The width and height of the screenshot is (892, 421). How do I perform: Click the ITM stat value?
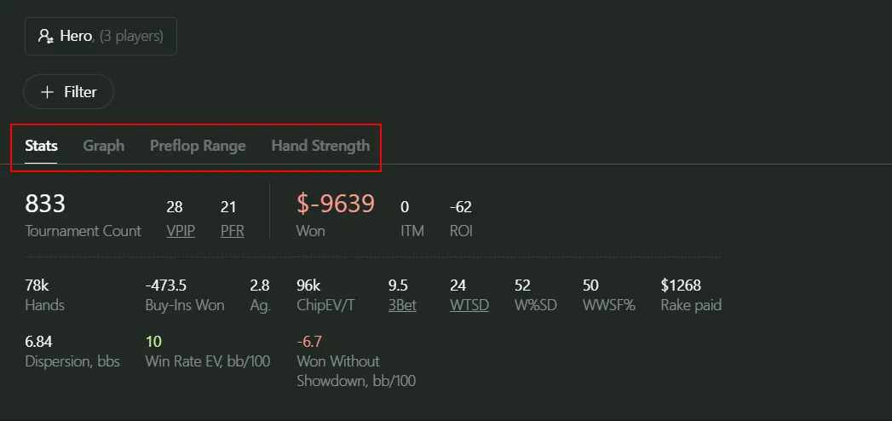(x=405, y=207)
